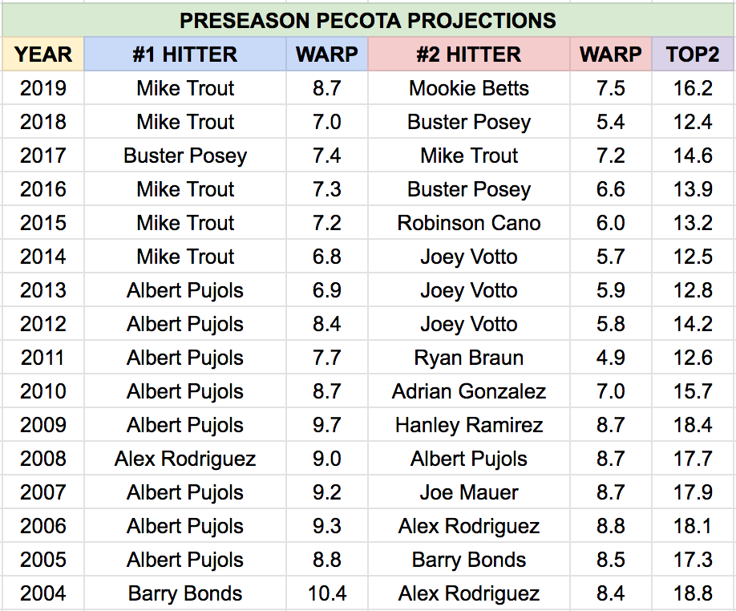The image size is (736, 611).
Task: Select the 16.2 TOP2 total cell
Action: tap(693, 88)
